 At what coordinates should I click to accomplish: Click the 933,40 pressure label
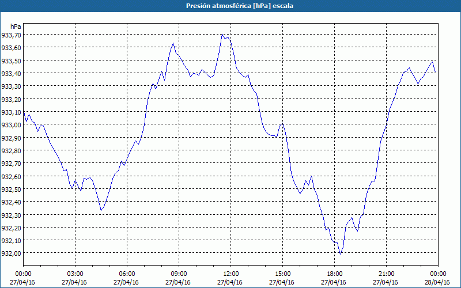(x=11, y=73)
